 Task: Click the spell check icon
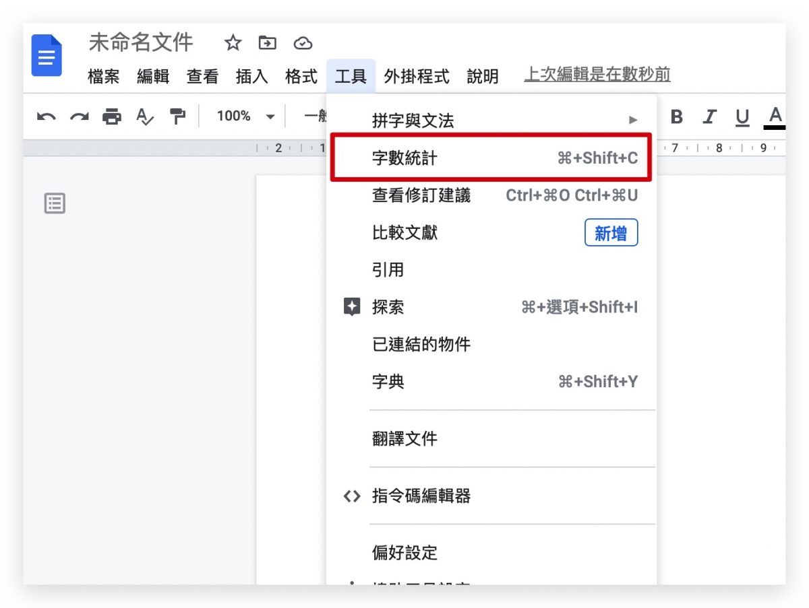click(x=145, y=116)
